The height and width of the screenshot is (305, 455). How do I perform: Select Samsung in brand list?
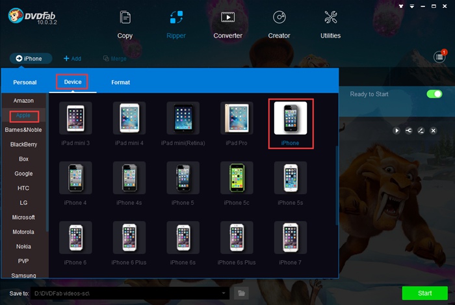(23, 275)
